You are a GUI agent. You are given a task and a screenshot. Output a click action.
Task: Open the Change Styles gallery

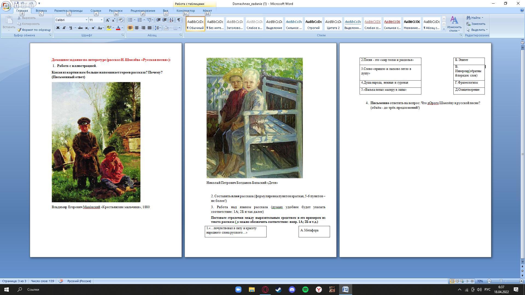[454, 24]
